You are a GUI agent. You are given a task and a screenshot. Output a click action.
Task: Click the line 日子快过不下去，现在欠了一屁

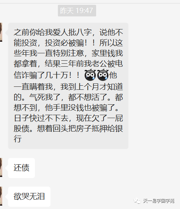[68, 118]
